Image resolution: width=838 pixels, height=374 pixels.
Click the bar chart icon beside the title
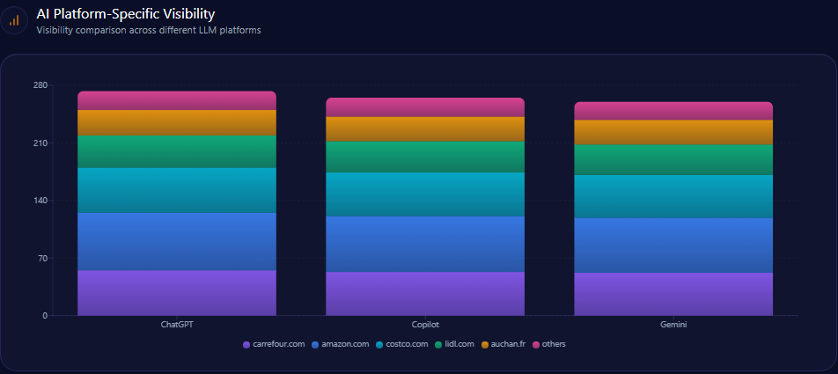point(14,19)
